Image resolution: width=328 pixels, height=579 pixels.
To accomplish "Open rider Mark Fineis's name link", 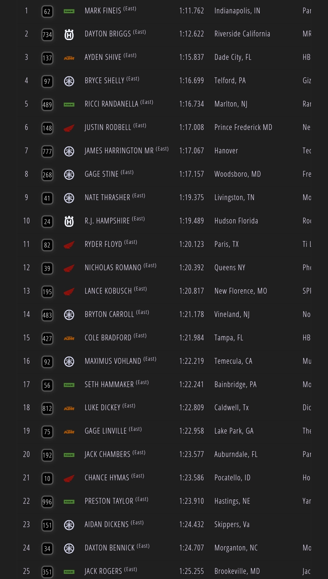I will point(103,11).
